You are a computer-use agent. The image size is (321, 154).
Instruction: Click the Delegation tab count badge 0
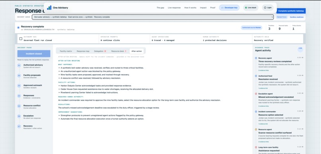[105, 51]
